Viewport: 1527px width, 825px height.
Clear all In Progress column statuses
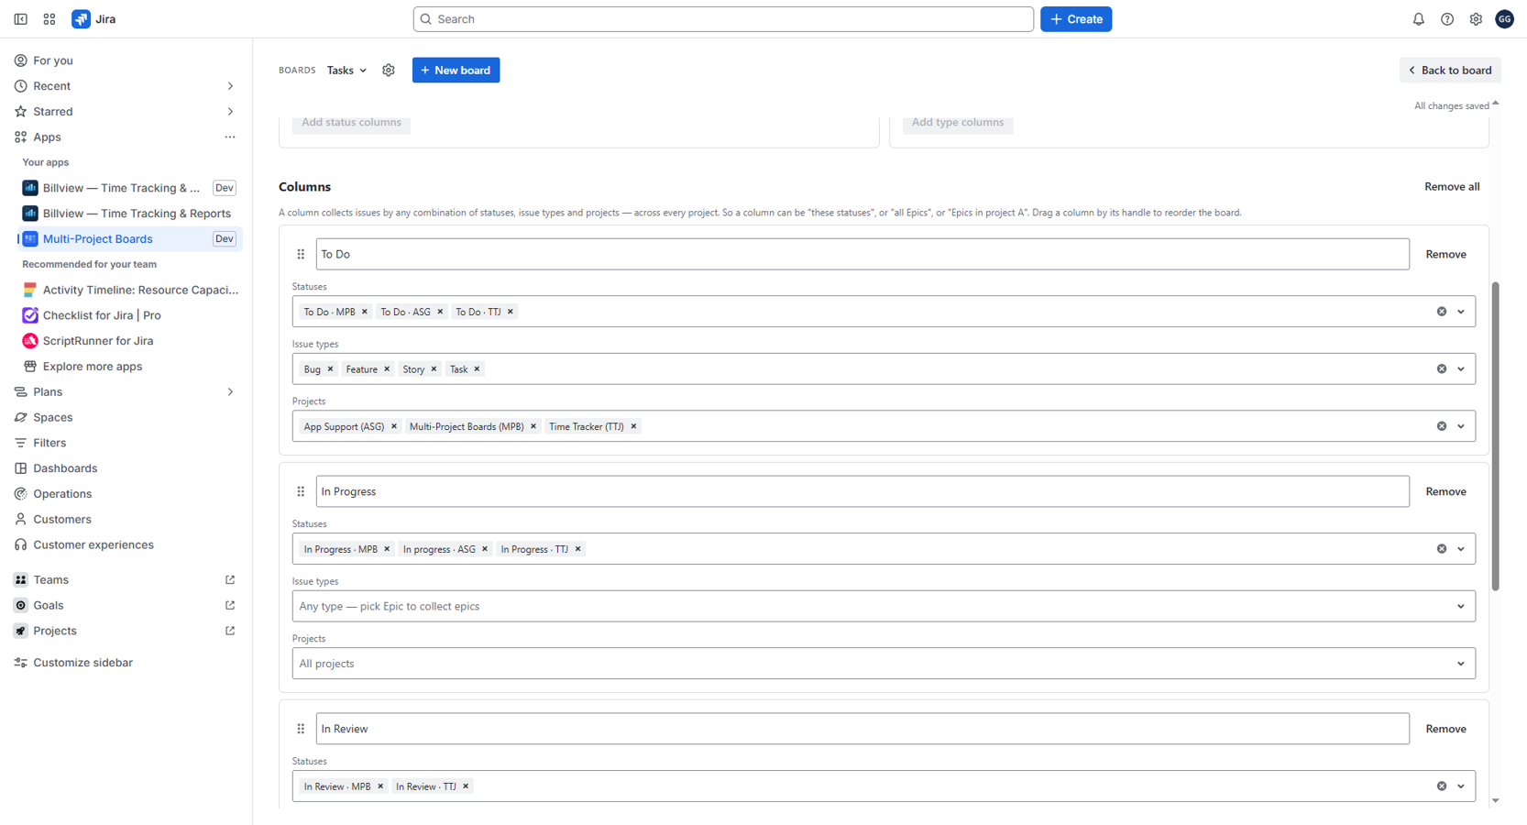1441,549
